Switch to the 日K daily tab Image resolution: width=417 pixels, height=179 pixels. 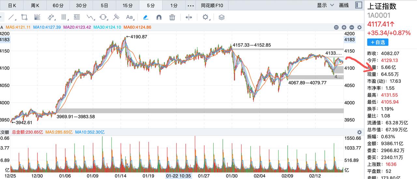click(12, 5)
